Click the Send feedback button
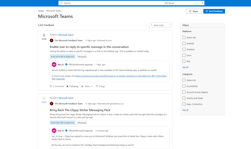 click(214, 11)
